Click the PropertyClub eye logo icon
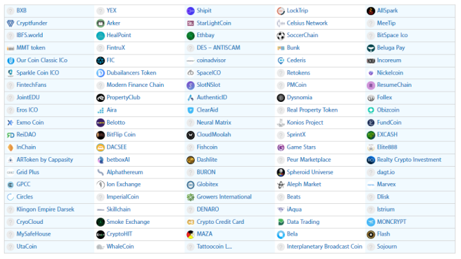 click(x=100, y=98)
